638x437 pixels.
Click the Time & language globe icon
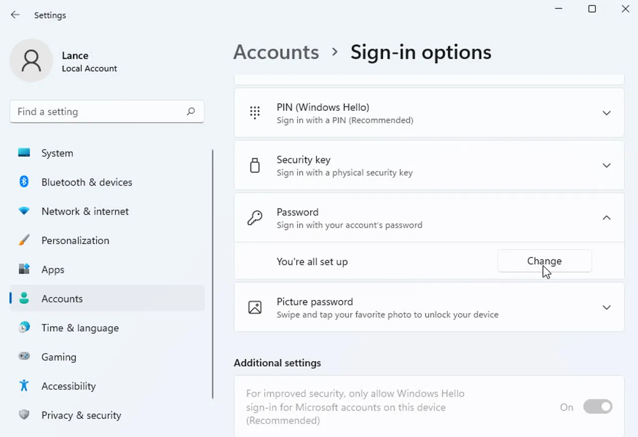click(24, 327)
